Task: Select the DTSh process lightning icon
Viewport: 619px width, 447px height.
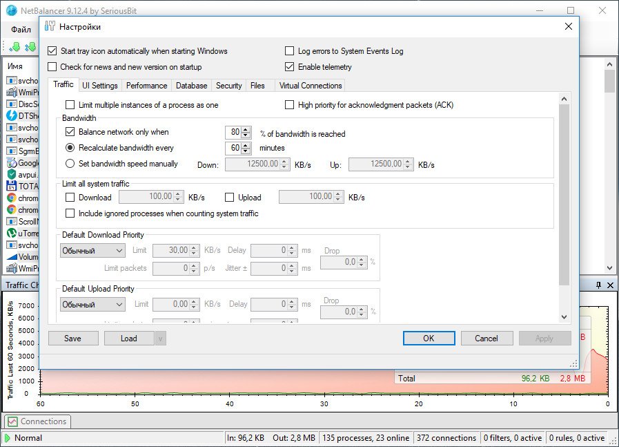Action: point(12,115)
